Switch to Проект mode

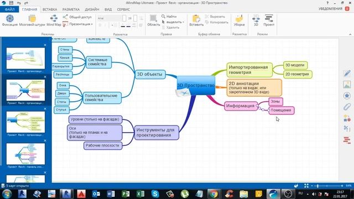pos(269,20)
